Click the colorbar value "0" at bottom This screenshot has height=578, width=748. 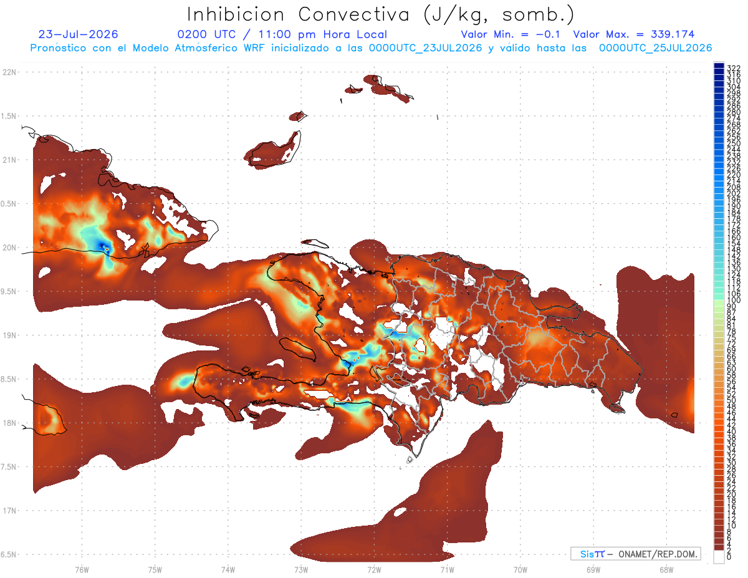729,558
